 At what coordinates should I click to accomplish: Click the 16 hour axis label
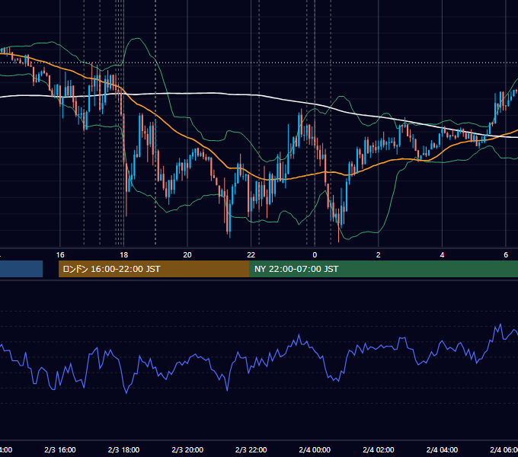point(60,254)
